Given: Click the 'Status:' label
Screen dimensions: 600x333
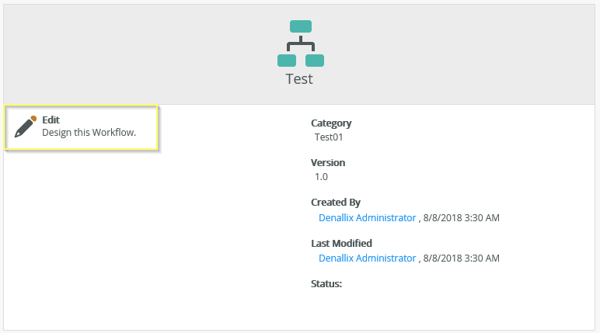Looking at the screenshot, I should 326,283.
